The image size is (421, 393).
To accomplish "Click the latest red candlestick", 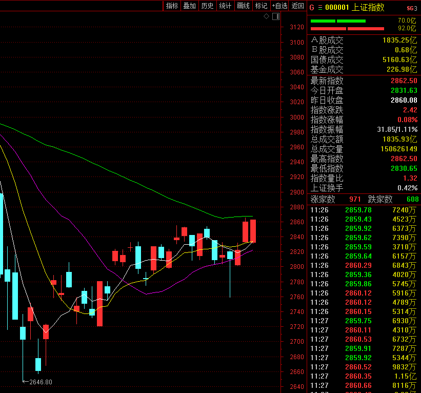I will pyautogui.click(x=253, y=231).
